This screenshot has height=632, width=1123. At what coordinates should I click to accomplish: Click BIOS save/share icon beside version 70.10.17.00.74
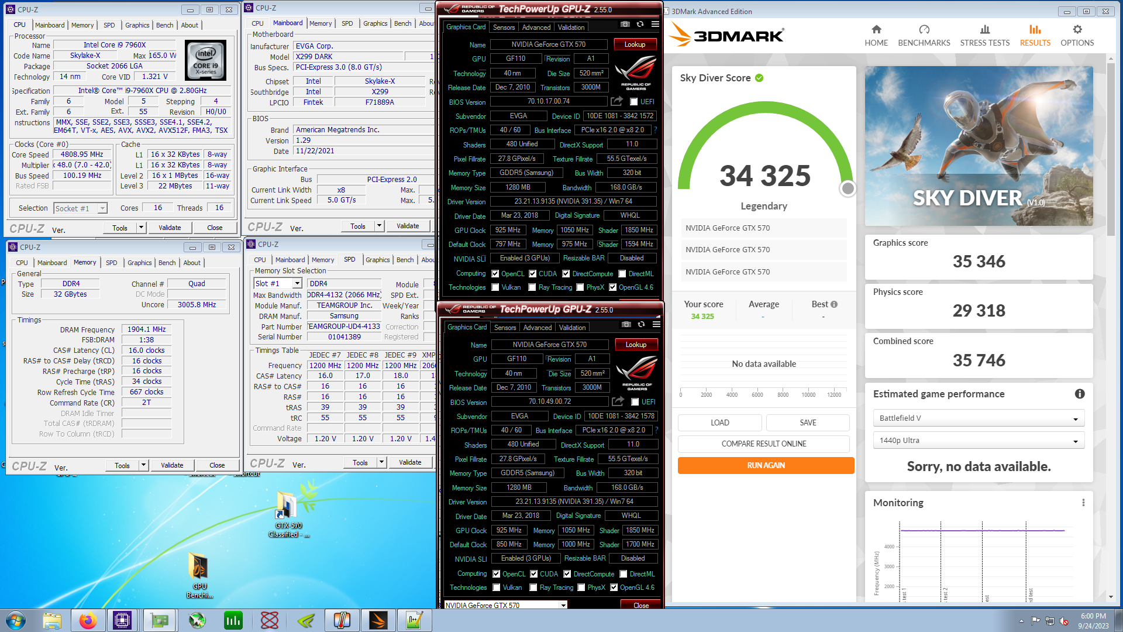[616, 101]
